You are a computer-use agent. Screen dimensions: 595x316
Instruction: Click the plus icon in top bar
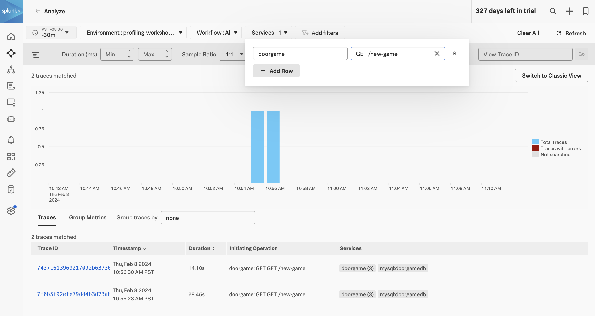click(569, 11)
